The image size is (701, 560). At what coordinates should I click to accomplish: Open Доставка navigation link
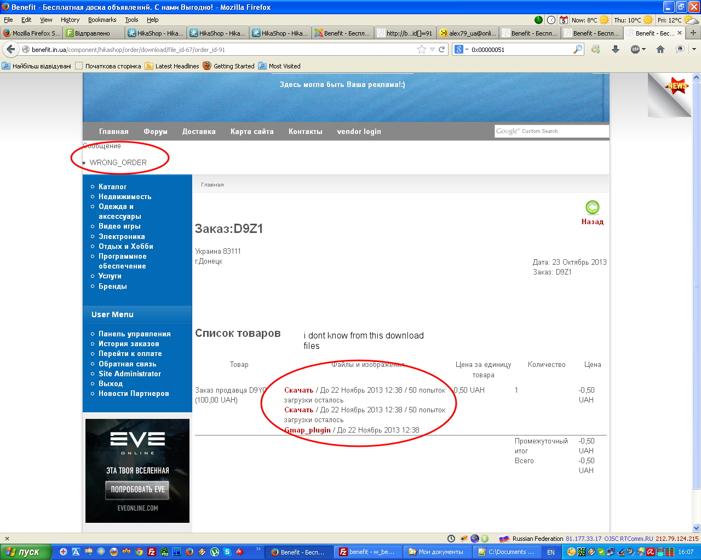tap(199, 131)
